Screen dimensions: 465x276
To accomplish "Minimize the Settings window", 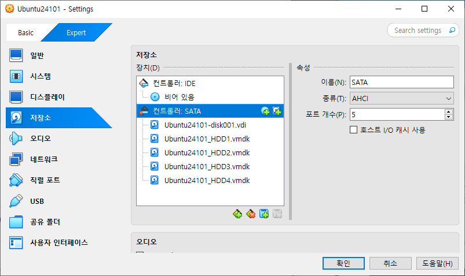I will pyautogui.click(x=398, y=9).
